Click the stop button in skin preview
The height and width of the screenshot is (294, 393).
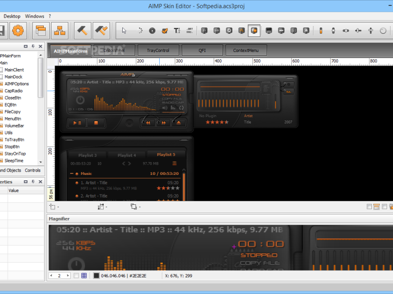pos(96,123)
